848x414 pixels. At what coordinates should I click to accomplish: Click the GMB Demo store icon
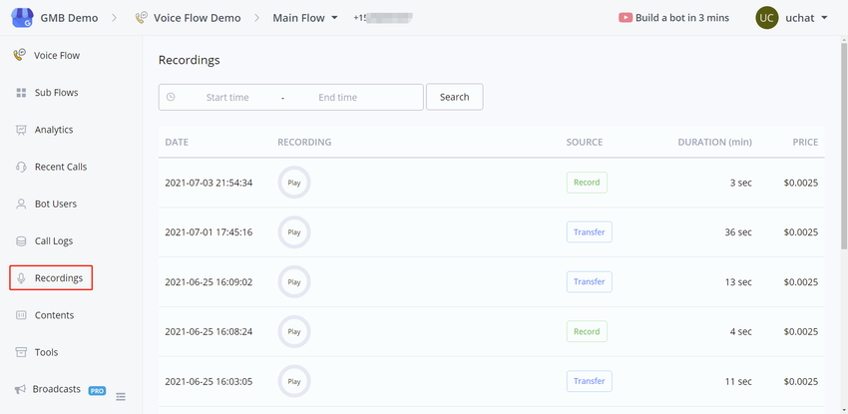pos(22,18)
